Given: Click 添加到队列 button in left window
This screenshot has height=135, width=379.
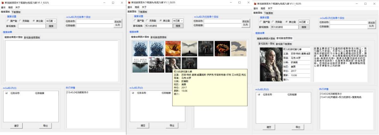Looking at the screenshot, I should pyautogui.click(x=117, y=23).
